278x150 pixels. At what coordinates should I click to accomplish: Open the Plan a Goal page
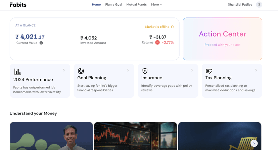113,5
